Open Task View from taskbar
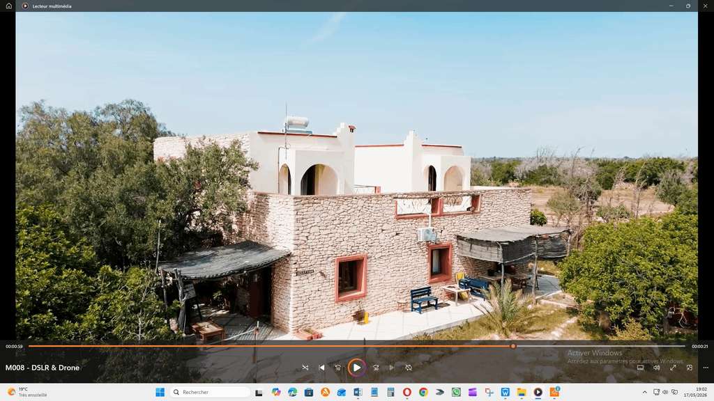Screen dimensions: 714x401 pos(259,392)
